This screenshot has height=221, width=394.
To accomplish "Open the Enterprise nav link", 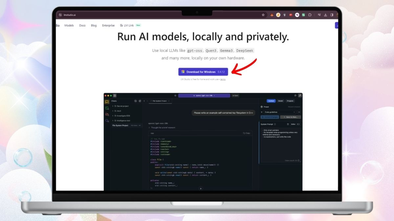I will click(x=108, y=26).
